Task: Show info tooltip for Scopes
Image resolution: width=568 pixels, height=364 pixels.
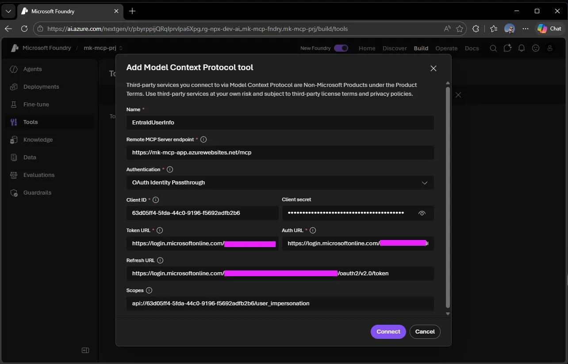Action: pos(149,290)
